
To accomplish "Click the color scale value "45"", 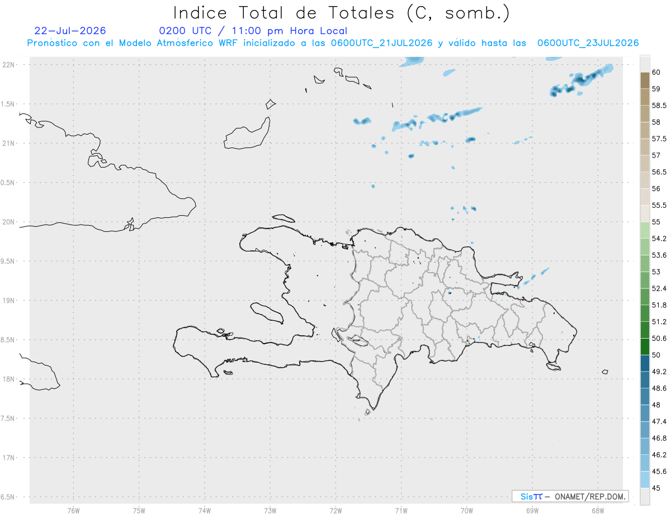I will click(656, 488).
